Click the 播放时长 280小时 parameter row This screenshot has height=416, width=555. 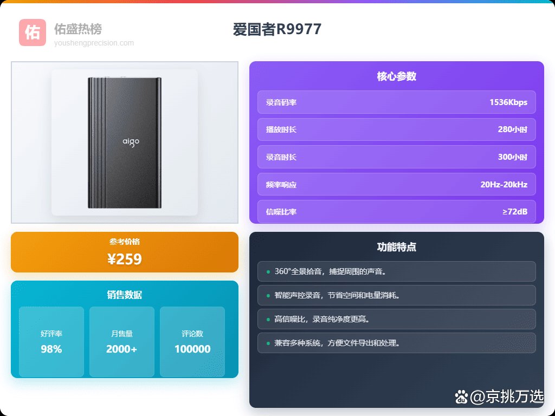[x=396, y=129]
